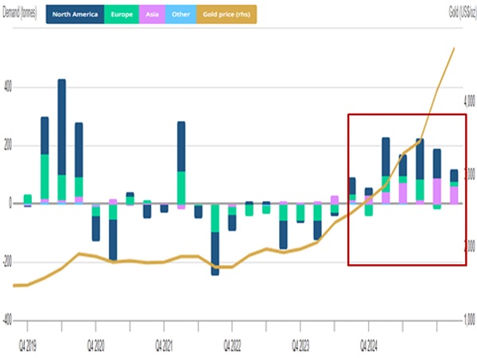
Task: Click the 400 tick on the left axis
Action: [8, 87]
